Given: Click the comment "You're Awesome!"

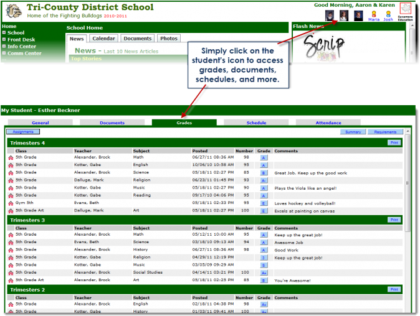Looking at the screenshot, I should 292,281.
